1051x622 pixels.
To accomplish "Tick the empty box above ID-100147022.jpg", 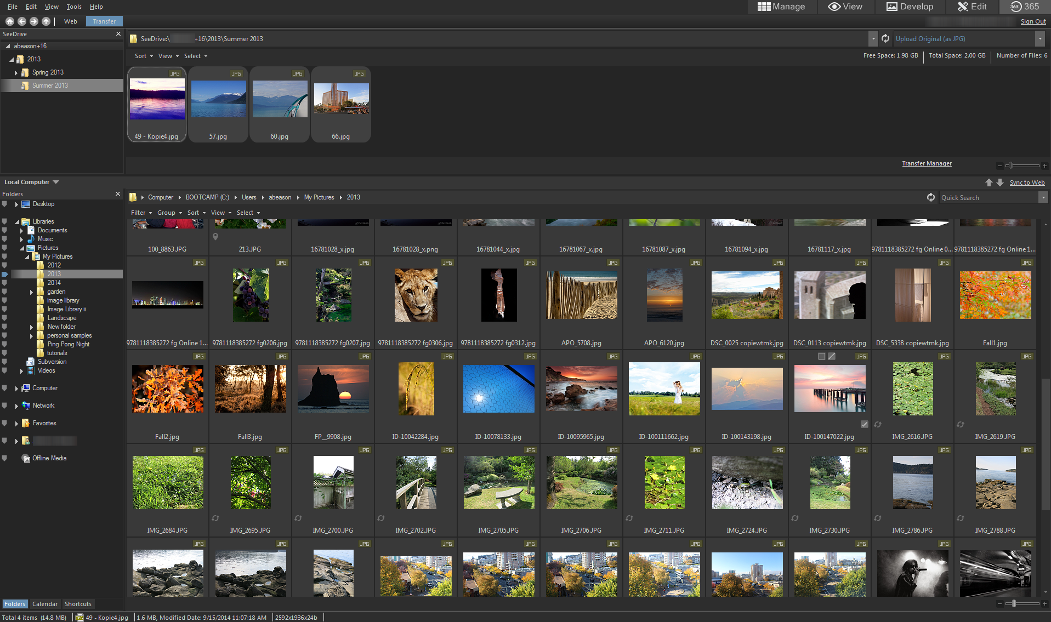I will [821, 356].
